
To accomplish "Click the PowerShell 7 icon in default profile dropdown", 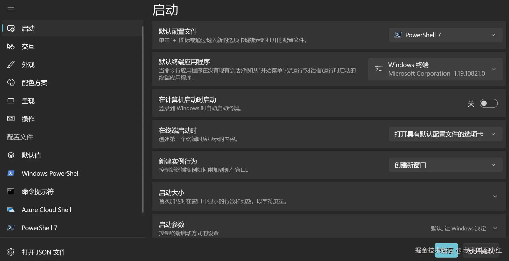I will 398,35.
